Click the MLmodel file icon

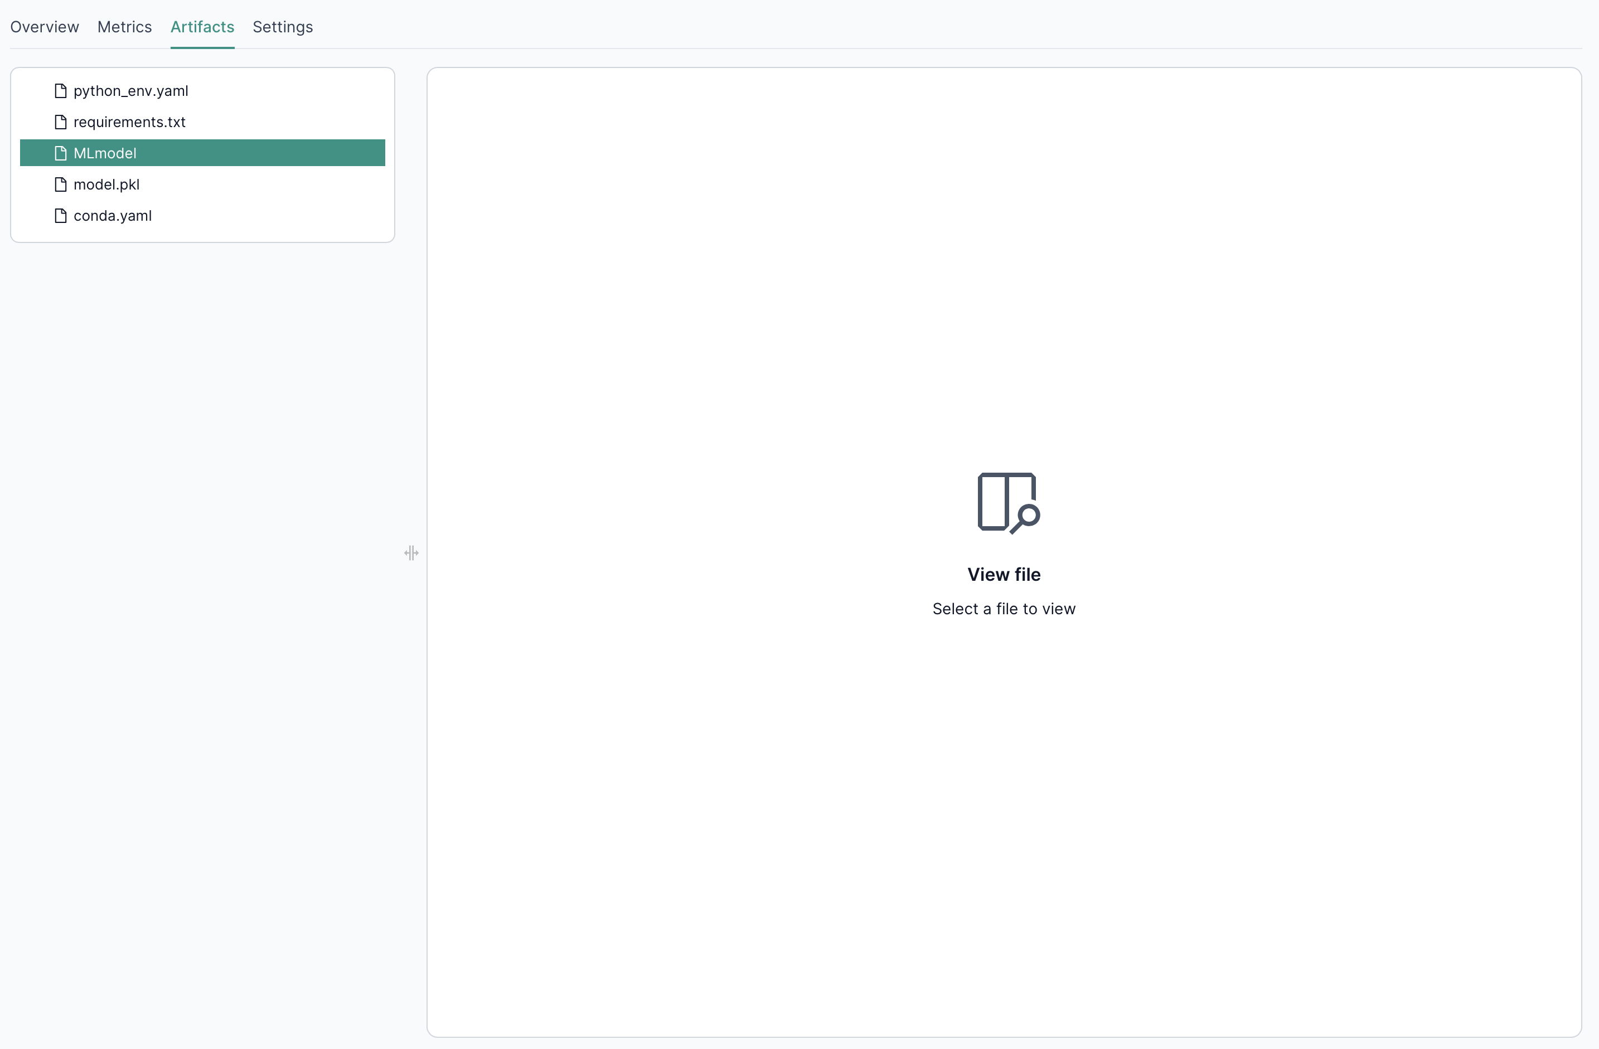click(x=60, y=153)
